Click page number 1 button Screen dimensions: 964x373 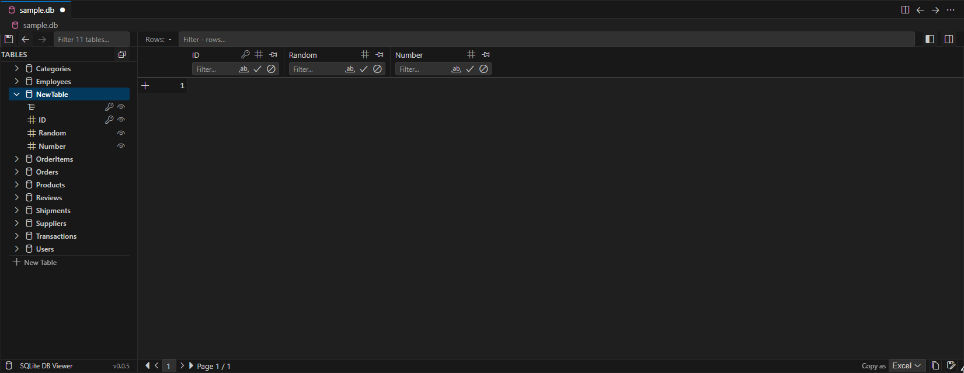click(x=169, y=366)
